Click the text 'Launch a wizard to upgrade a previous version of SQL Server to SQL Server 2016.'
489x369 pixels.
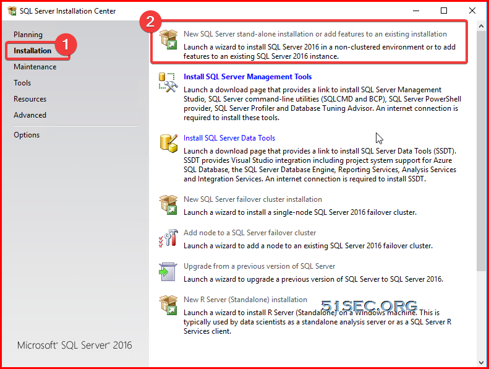pos(313,279)
